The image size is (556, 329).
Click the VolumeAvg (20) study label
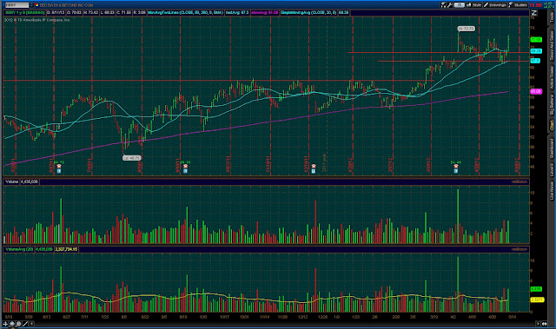pyautogui.click(x=19, y=249)
